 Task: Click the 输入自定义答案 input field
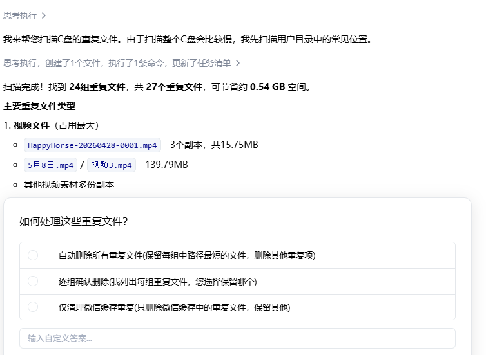click(x=237, y=338)
